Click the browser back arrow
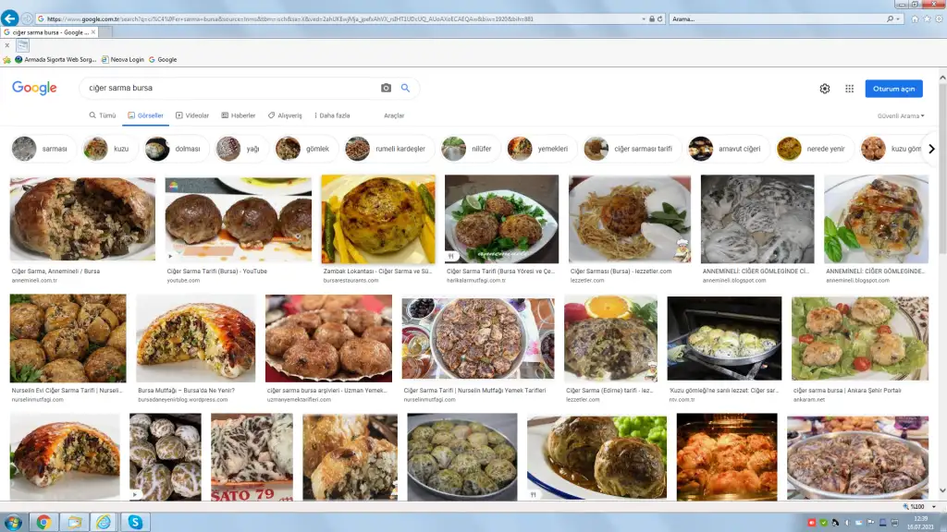The image size is (947, 532). (9, 16)
